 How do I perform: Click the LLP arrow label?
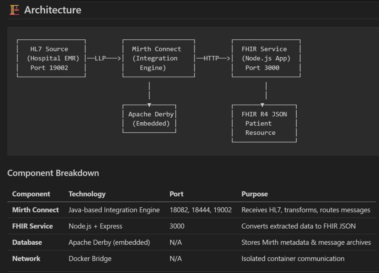[x=100, y=58]
